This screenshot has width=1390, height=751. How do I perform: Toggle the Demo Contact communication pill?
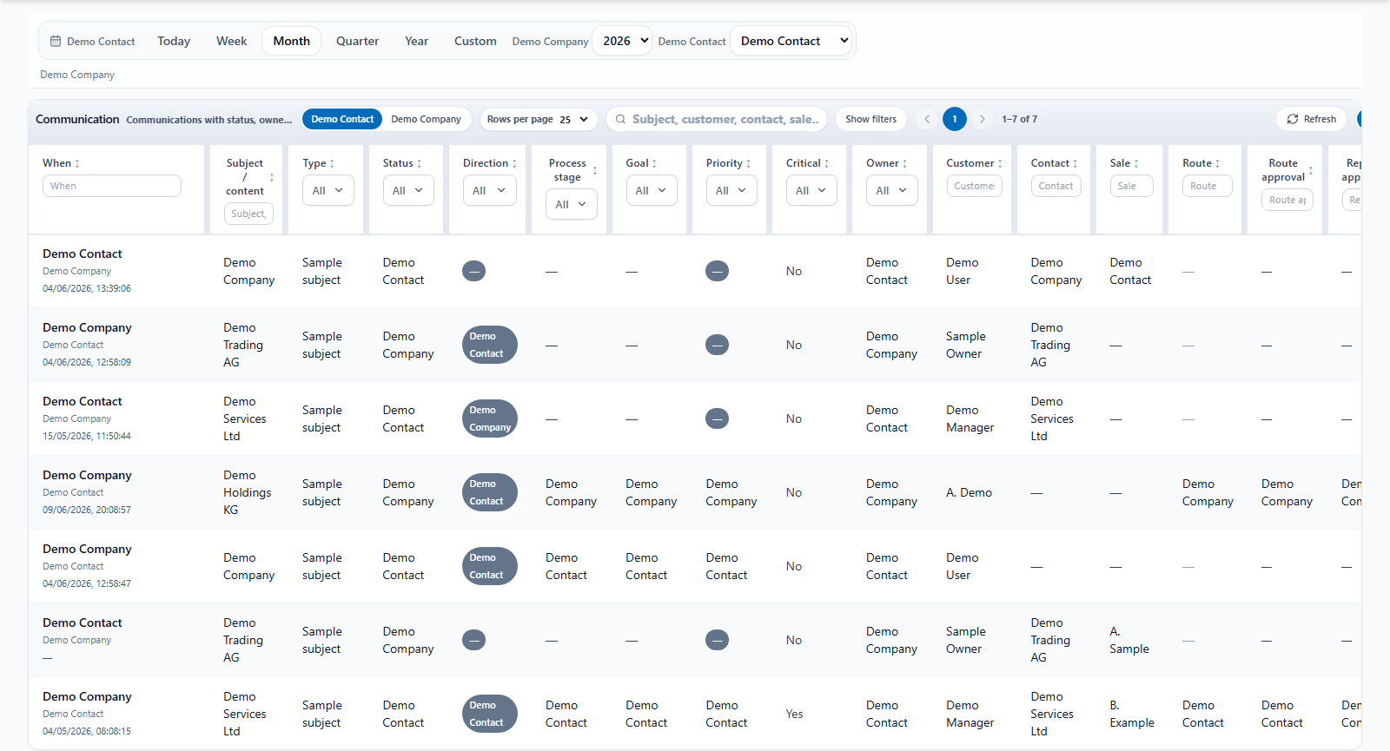tap(342, 119)
